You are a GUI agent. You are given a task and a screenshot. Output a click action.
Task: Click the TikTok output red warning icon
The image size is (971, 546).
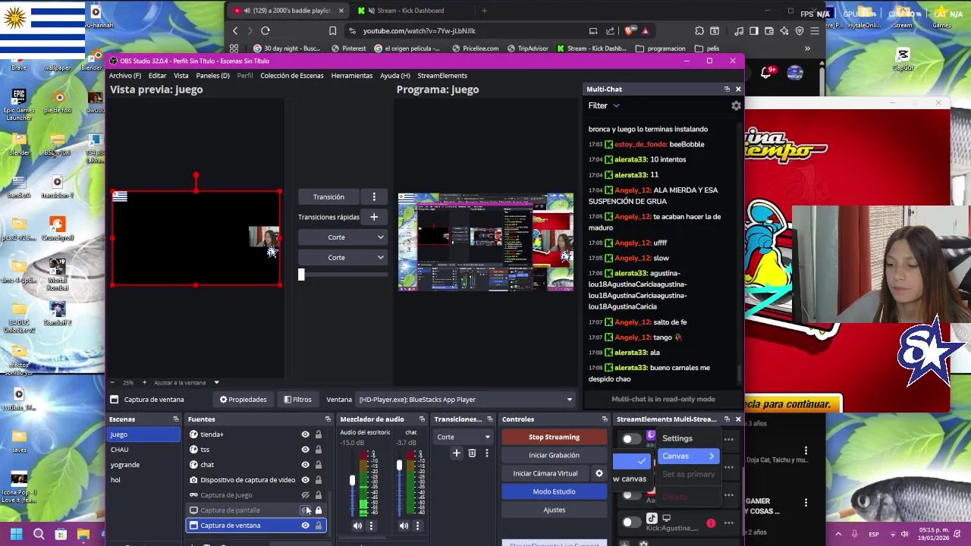[711, 523]
